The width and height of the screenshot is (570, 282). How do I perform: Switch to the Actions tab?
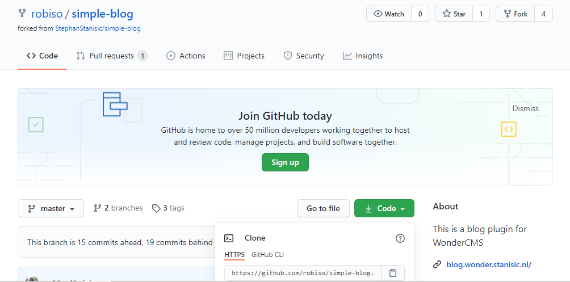point(186,56)
